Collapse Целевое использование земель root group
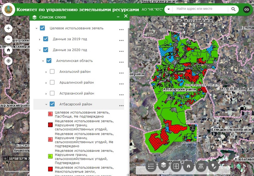 pyautogui.click(x=36, y=29)
